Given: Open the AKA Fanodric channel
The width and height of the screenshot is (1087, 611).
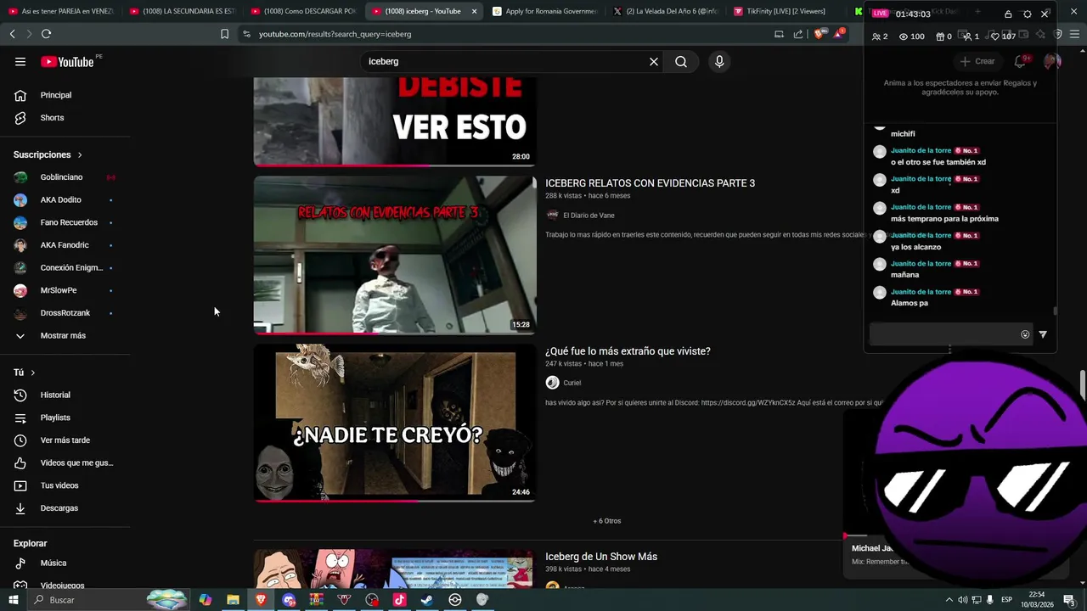Looking at the screenshot, I should coord(65,245).
